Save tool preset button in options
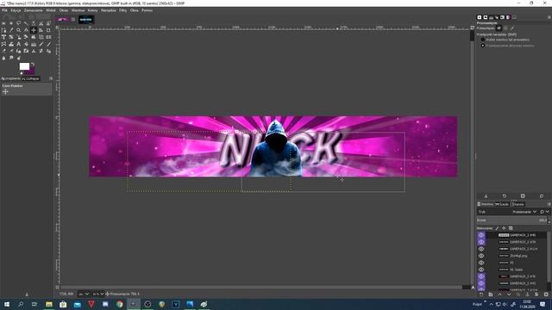The width and height of the screenshot is (552, 310). coord(486,196)
